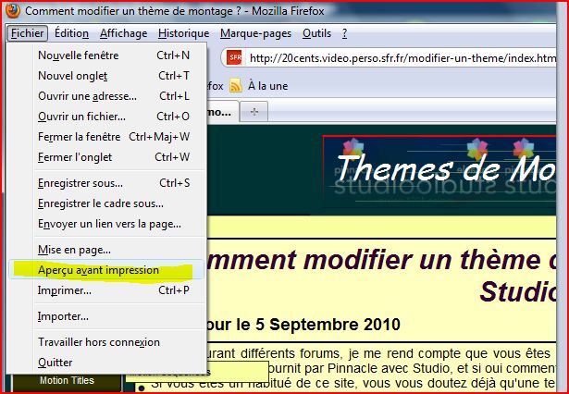Screen dimensions: 569x394
Task: Open the Fichier menu
Action: pyautogui.click(x=27, y=33)
